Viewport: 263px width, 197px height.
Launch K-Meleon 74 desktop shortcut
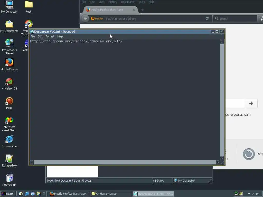point(9,84)
